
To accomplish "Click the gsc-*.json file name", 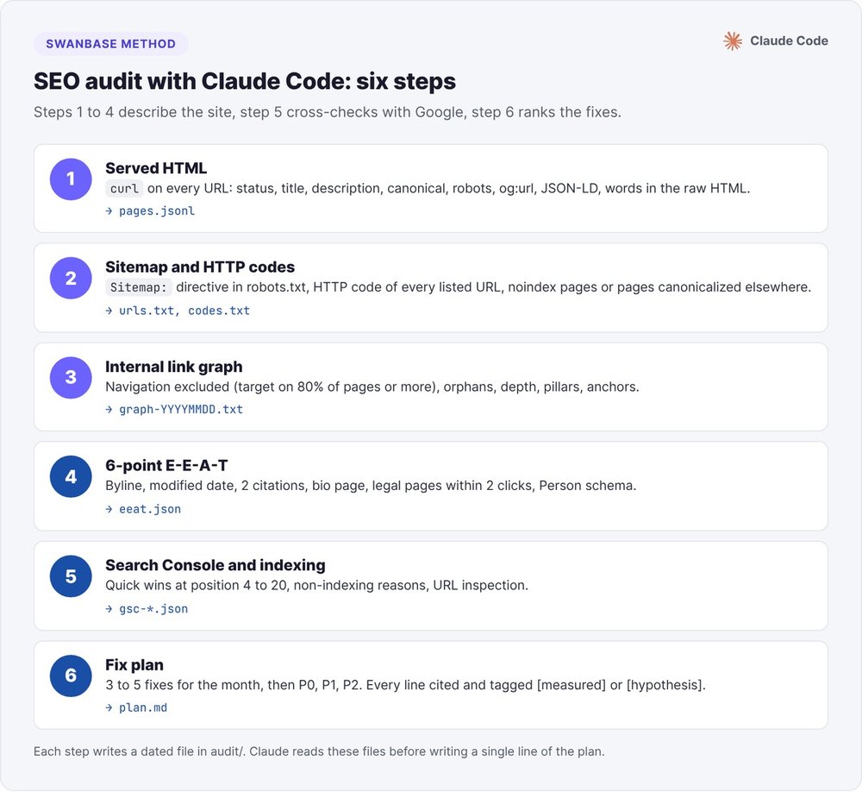I will click(x=153, y=609).
